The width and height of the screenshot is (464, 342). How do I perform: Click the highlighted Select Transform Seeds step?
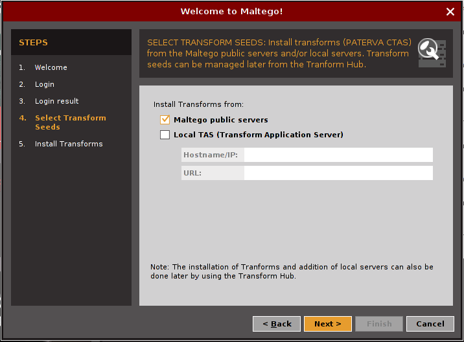[70, 122]
